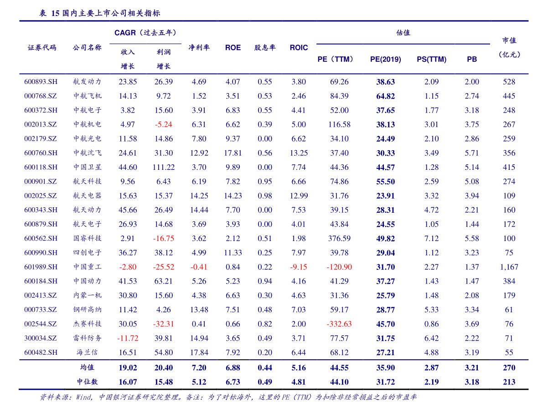Click the 均值 row label
The width and height of the screenshot is (543, 410).
click(87, 368)
